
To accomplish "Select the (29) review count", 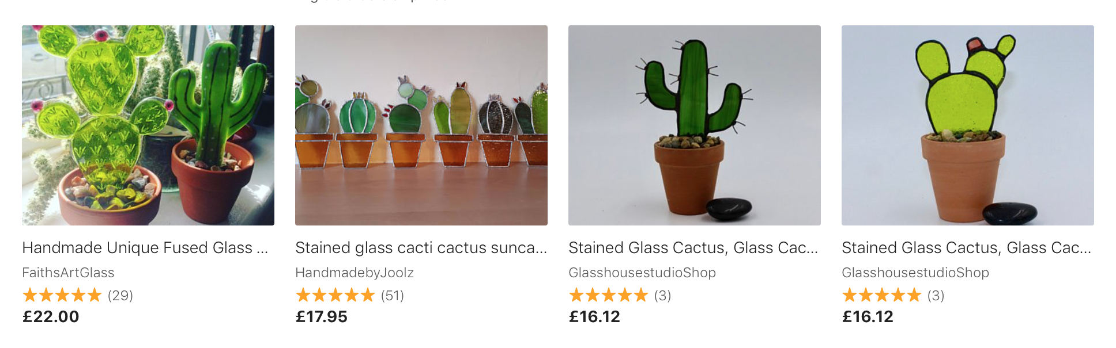I will click(x=120, y=296).
